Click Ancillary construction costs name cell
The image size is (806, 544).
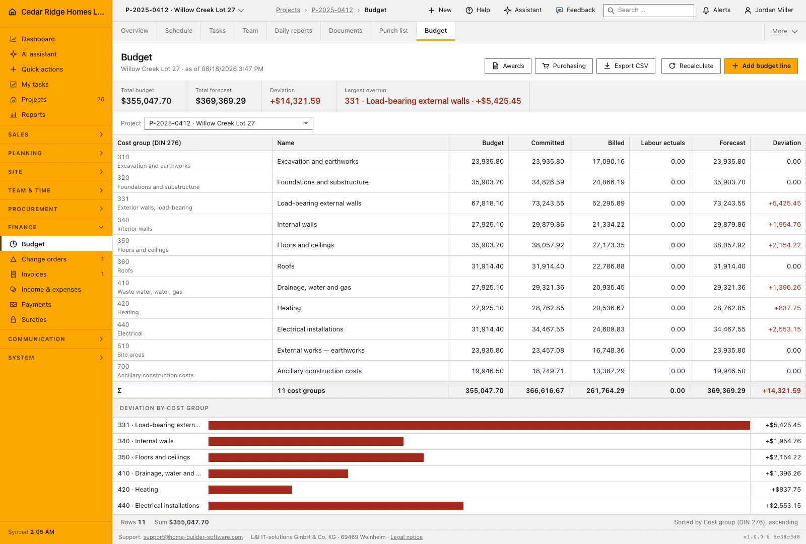360,371
